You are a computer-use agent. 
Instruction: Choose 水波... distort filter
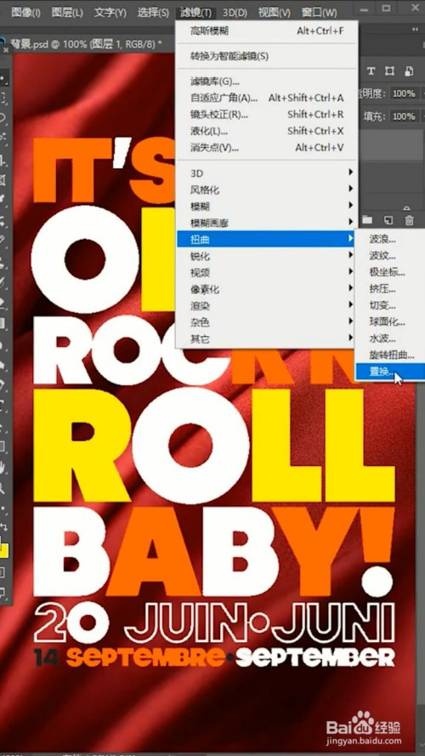[x=390, y=338]
